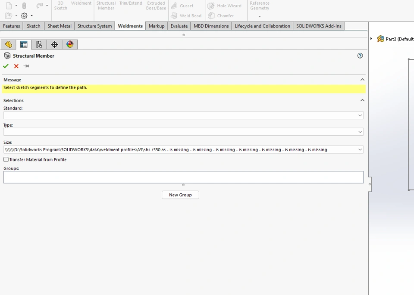Click the Trim/Extend tool
Screen dimensions: 414x295
[x=131, y=3]
